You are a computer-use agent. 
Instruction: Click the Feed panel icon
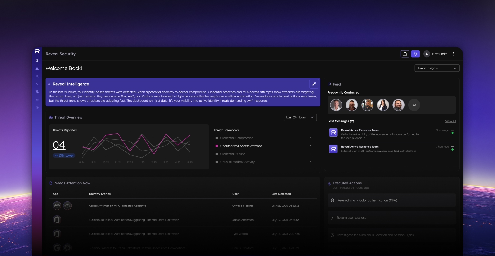point(329,84)
